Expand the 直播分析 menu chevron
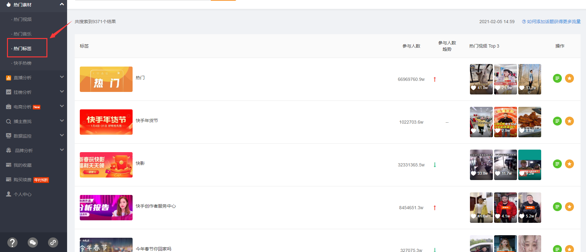This screenshot has height=252, width=586. (x=62, y=77)
